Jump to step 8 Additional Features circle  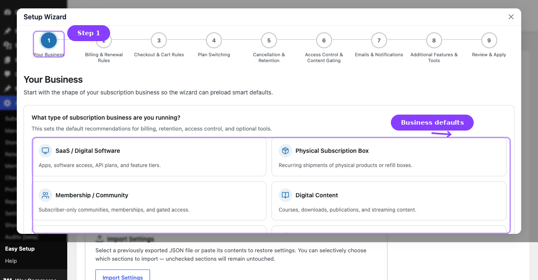[434, 40]
